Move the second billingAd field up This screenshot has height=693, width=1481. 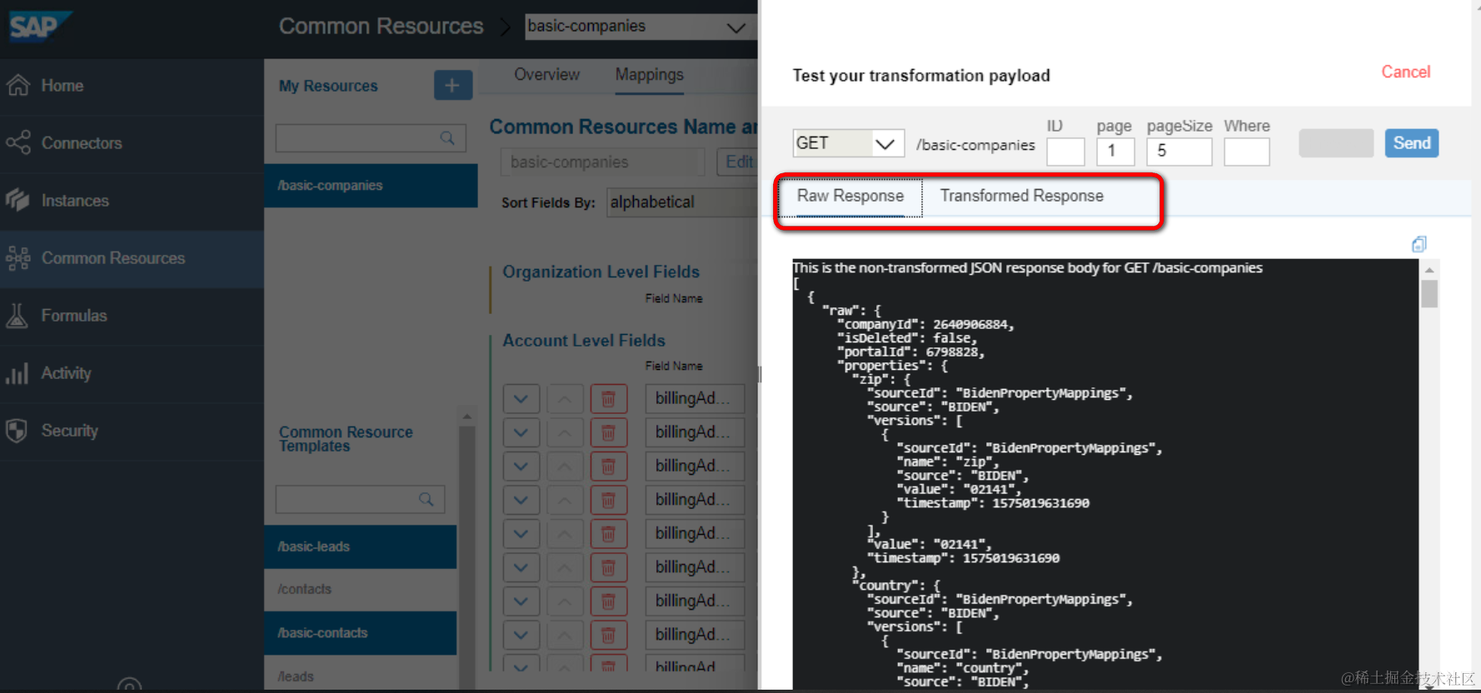pyautogui.click(x=565, y=432)
